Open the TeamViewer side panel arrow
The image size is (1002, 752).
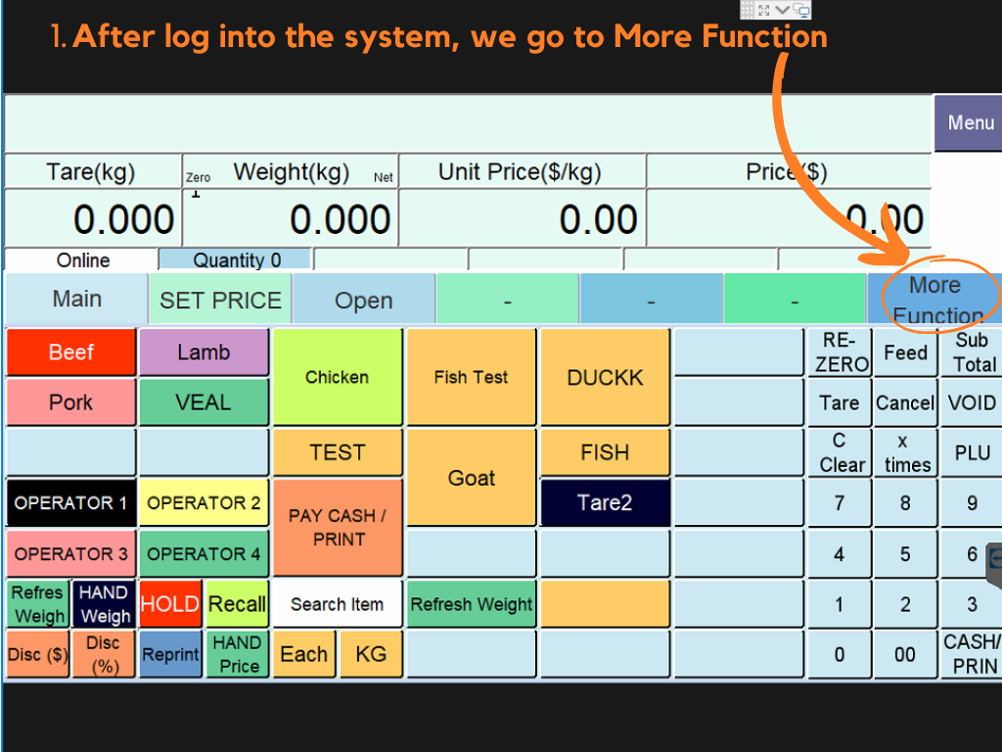(x=994, y=559)
